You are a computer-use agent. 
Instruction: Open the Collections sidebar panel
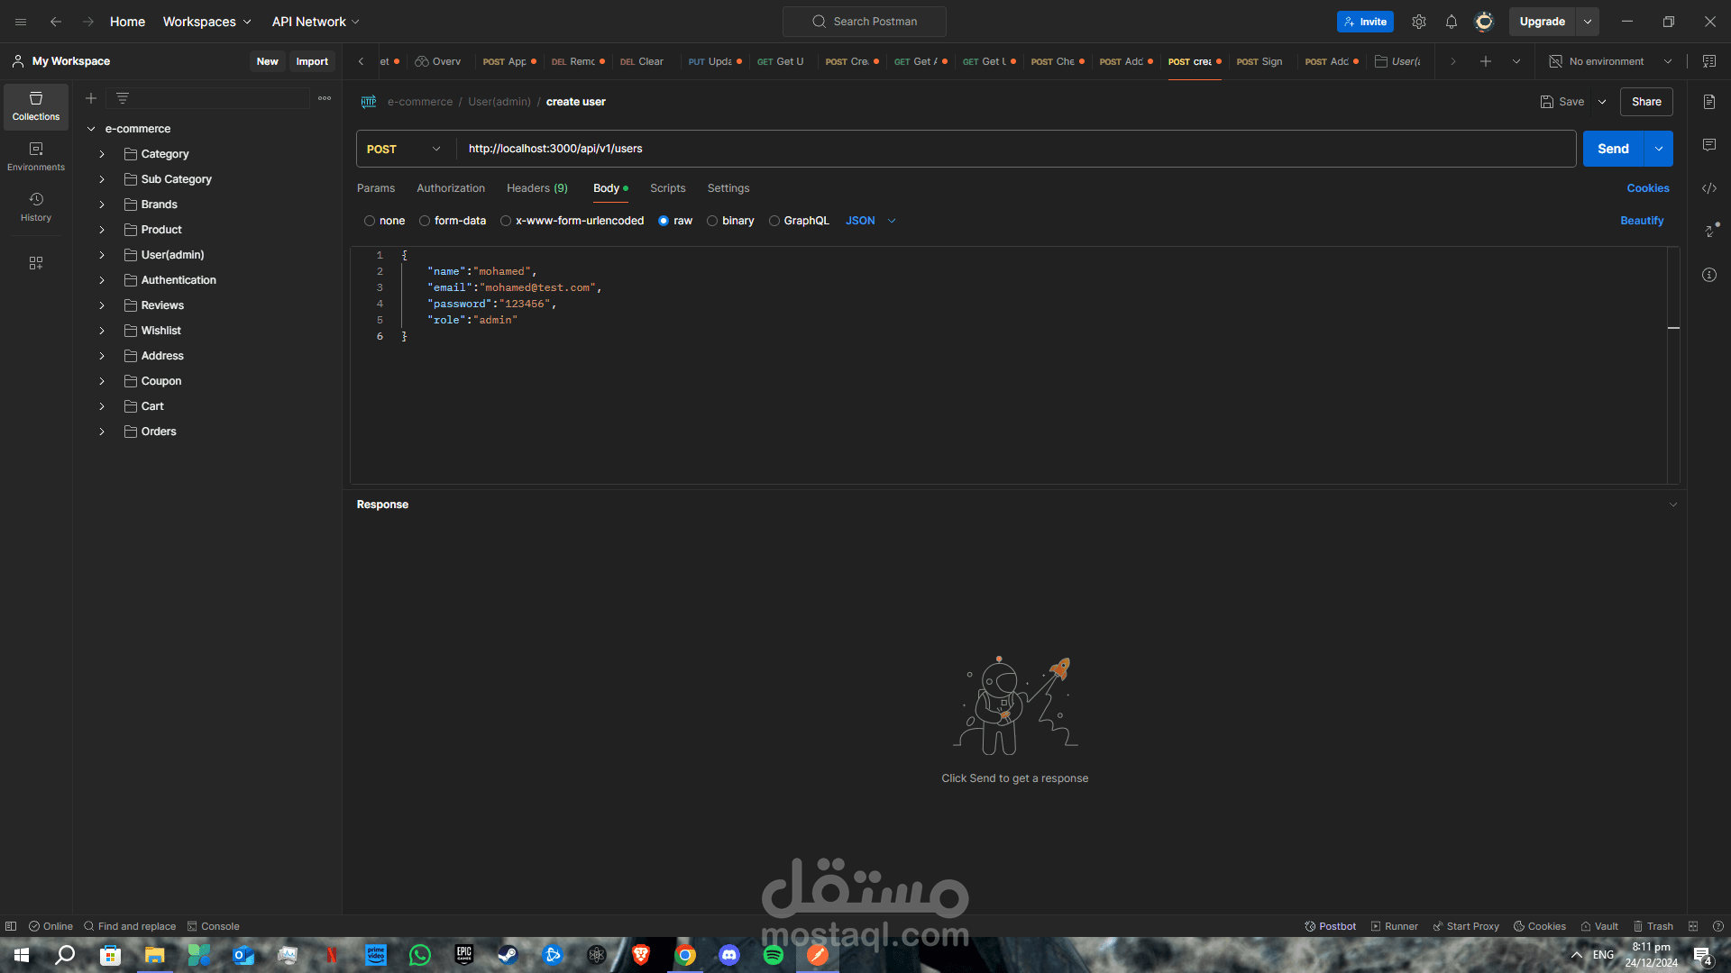click(36, 106)
